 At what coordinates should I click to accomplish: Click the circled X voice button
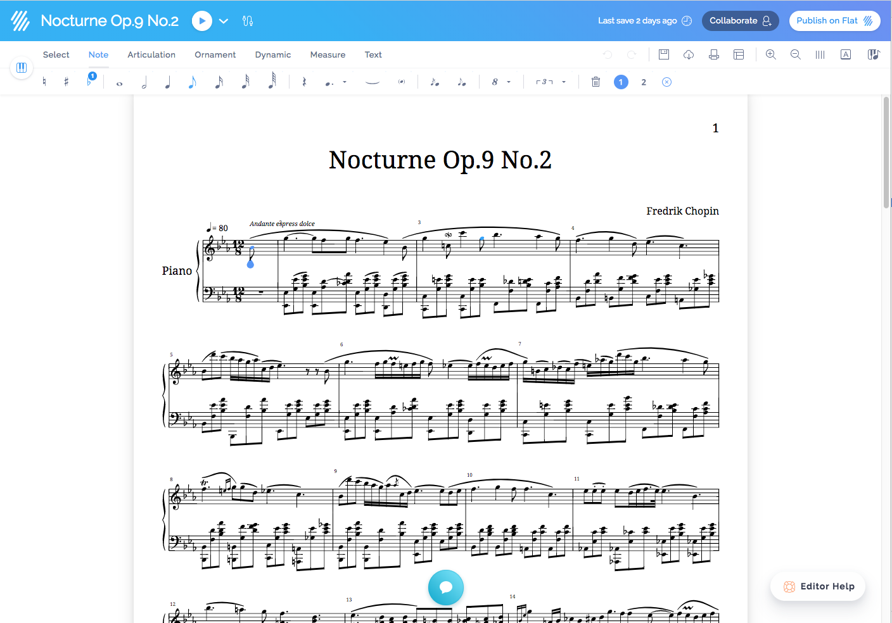(666, 82)
